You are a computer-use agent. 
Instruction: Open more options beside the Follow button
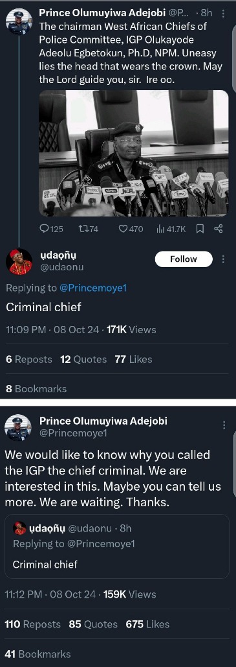[x=224, y=259]
